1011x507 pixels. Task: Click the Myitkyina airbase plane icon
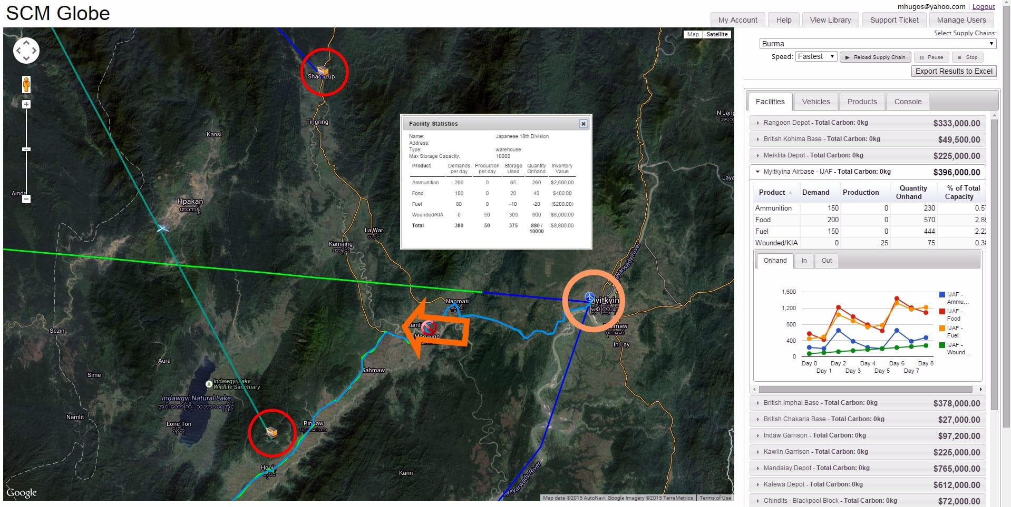tap(590, 297)
